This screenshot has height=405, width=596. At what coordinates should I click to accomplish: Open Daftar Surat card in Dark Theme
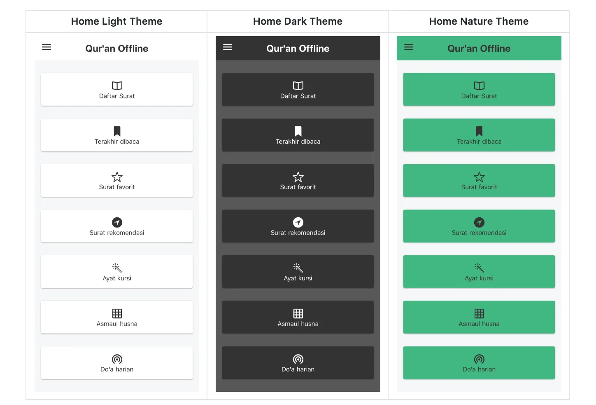298,89
